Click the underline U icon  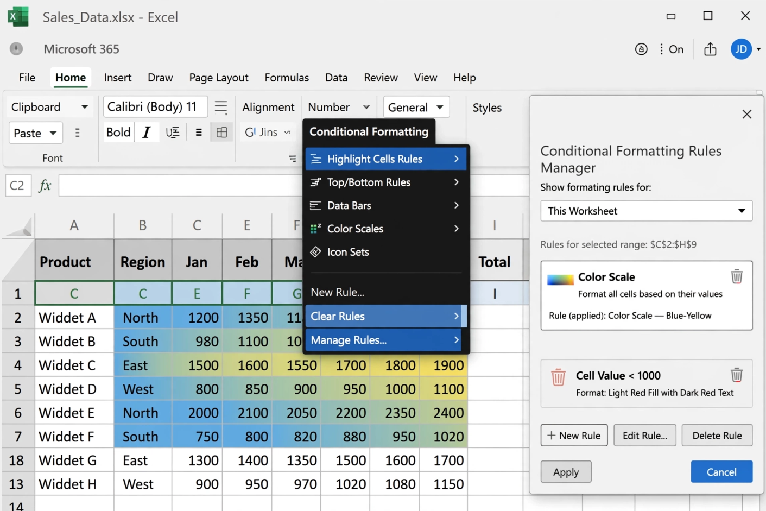pos(173,133)
